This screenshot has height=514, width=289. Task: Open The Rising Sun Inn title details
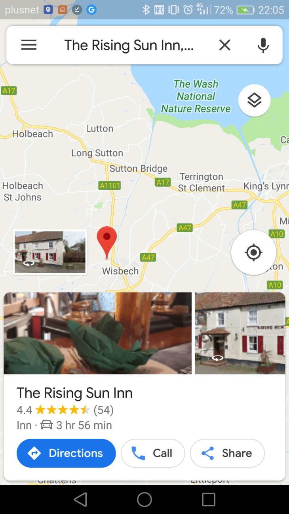click(75, 393)
